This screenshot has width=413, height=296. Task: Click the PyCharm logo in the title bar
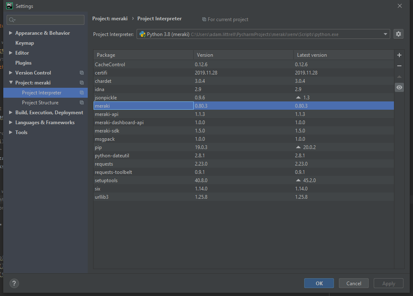(9, 6)
